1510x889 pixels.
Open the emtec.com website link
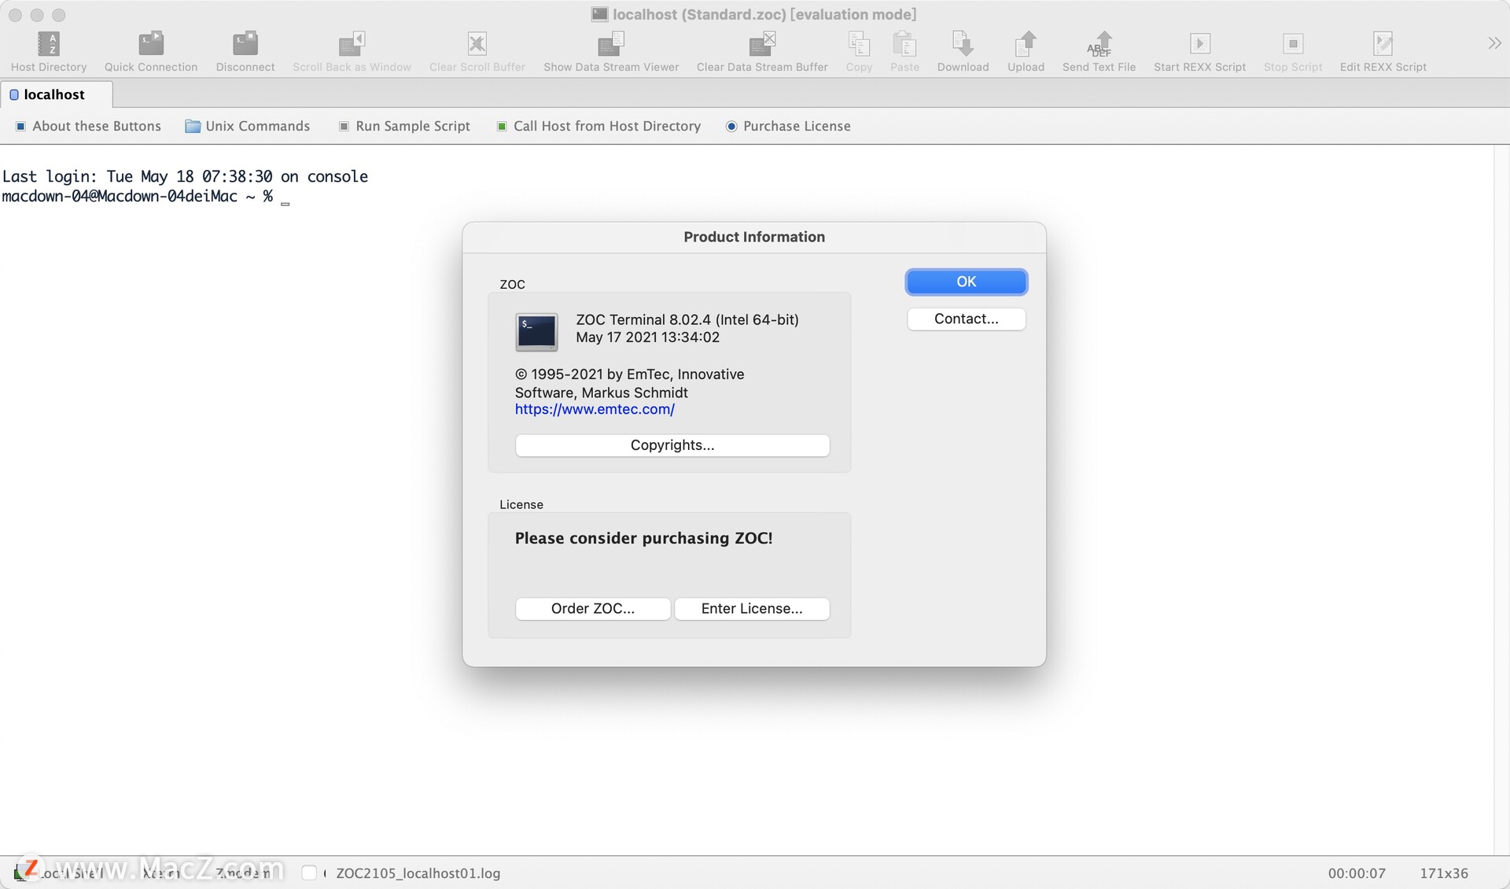pos(595,409)
